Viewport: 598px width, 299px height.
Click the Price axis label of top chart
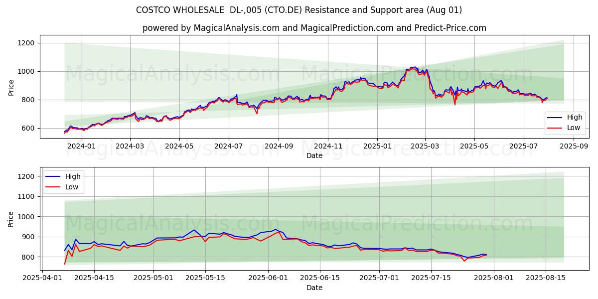pyautogui.click(x=11, y=87)
